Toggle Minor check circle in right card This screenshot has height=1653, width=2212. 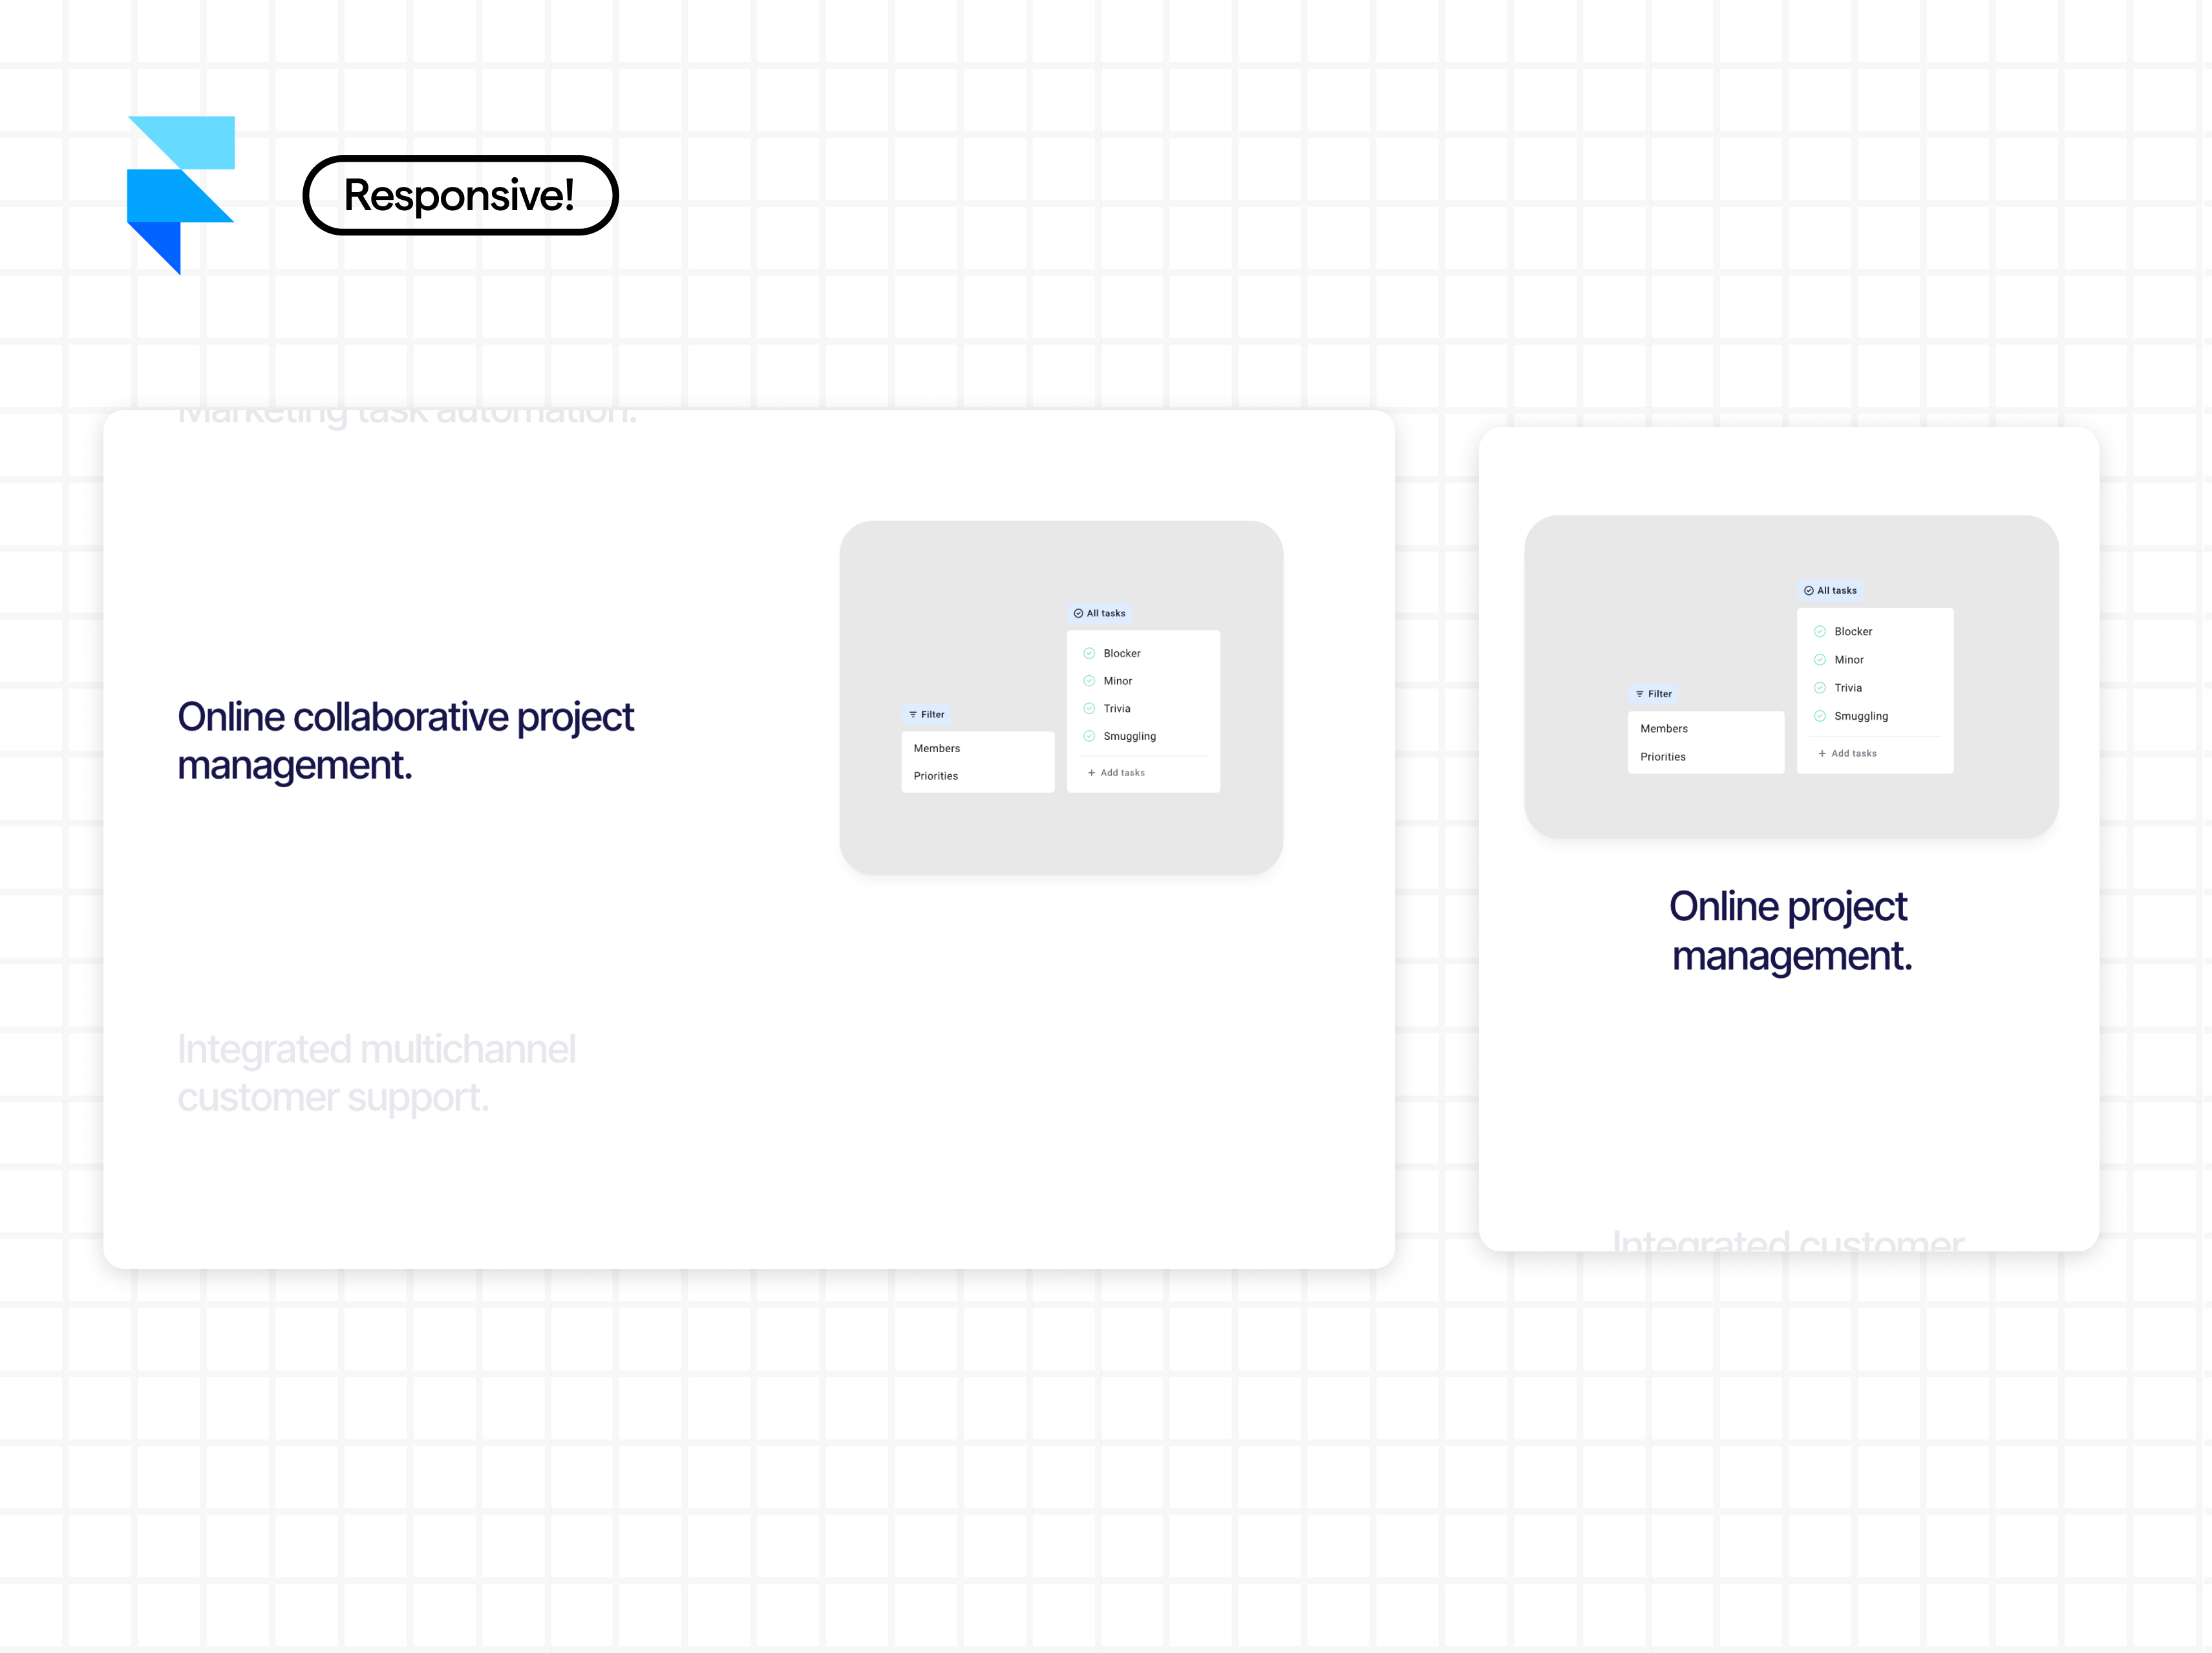pyautogui.click(x=1820, y=660)
